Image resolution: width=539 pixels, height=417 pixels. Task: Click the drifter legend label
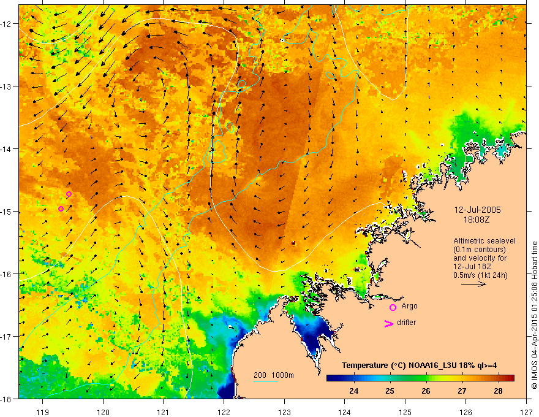tap(406, 323)
